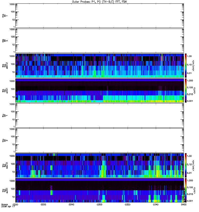Click the 'thb fbk edc12' y-axis title
This screenshot has width=199, height=212.
pos(5,65)
